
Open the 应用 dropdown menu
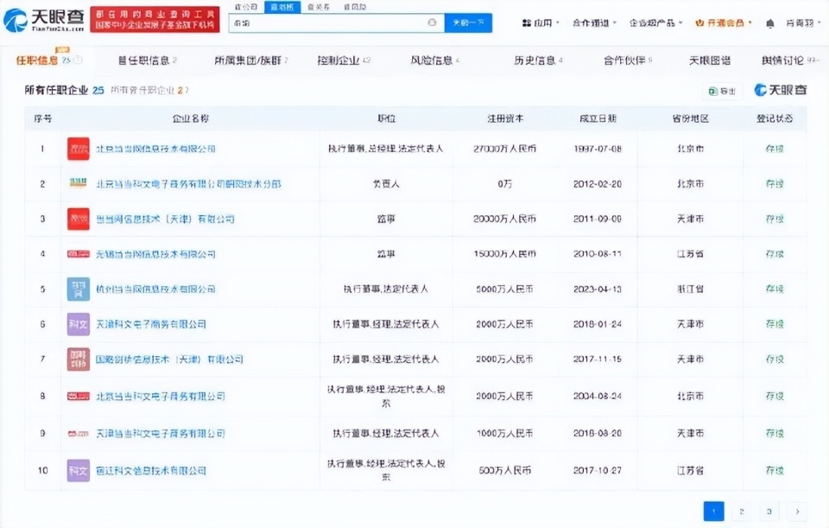[x=540, y=22]
